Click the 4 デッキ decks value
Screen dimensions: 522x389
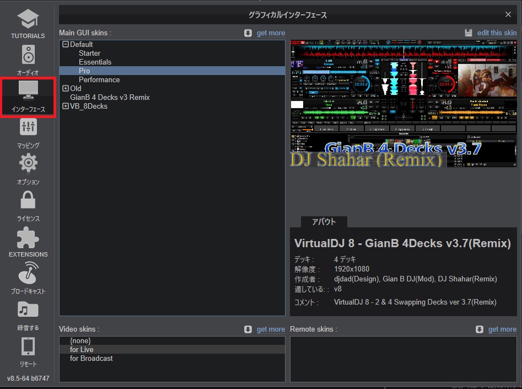[345, 259]
